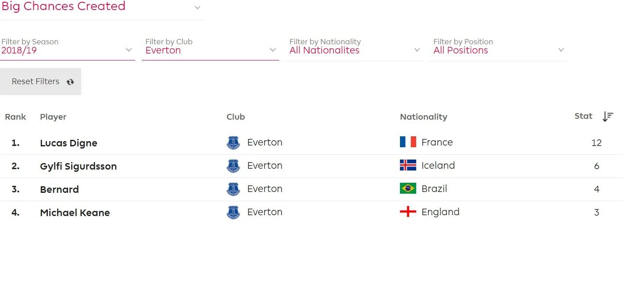Click the Everton crest beside Lucas Digne
This screenshot has height=284, width=623.
click(x=233, y=143)
